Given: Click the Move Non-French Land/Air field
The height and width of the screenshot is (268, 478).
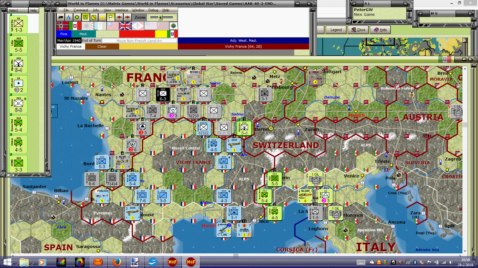Looking at the screenshot, I should [140, 40].
